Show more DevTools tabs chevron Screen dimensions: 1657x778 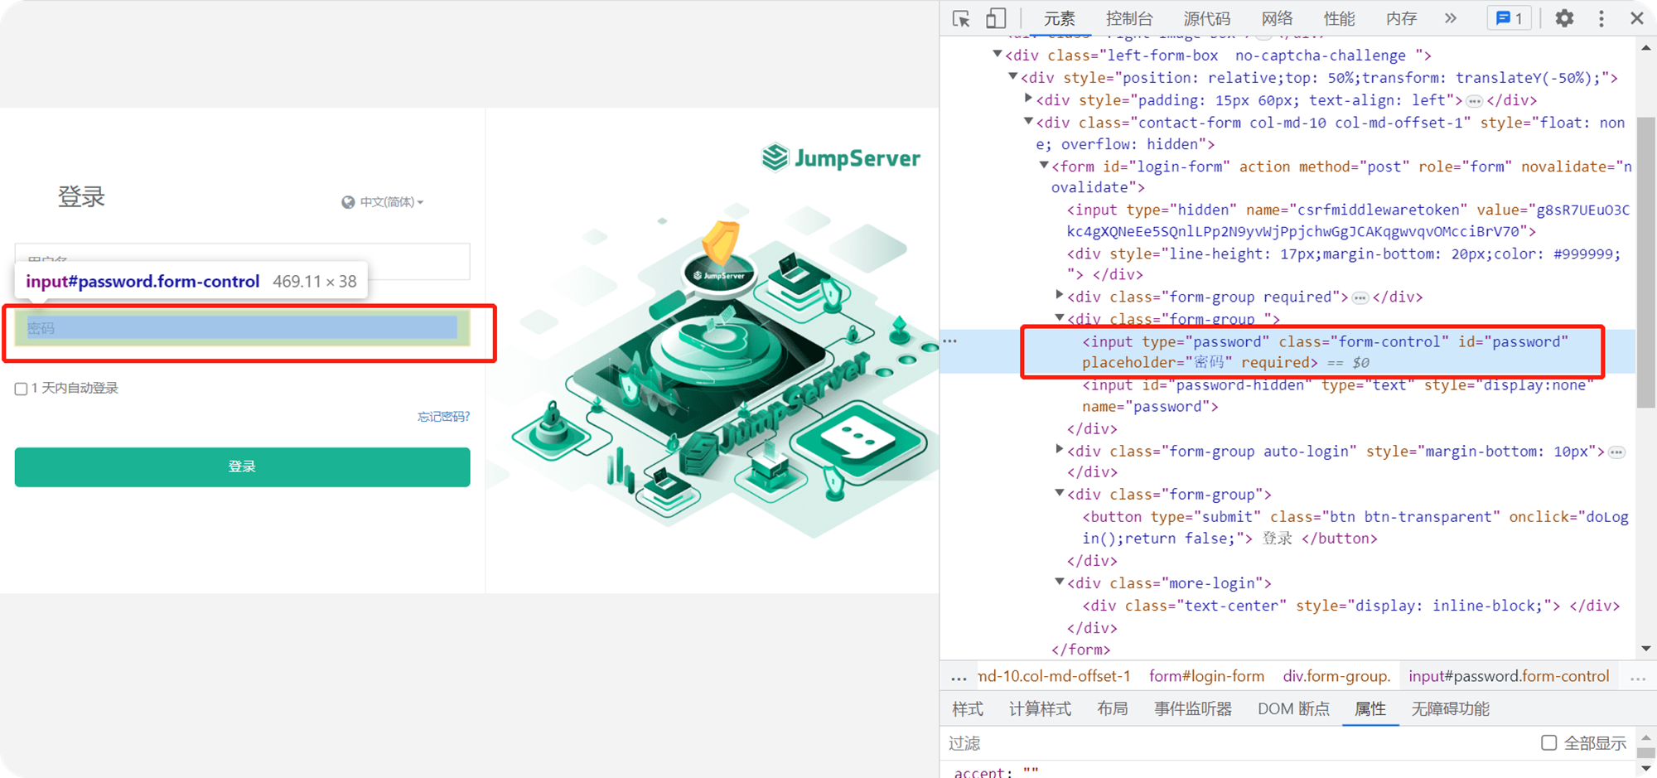(x=1451, y=18)
